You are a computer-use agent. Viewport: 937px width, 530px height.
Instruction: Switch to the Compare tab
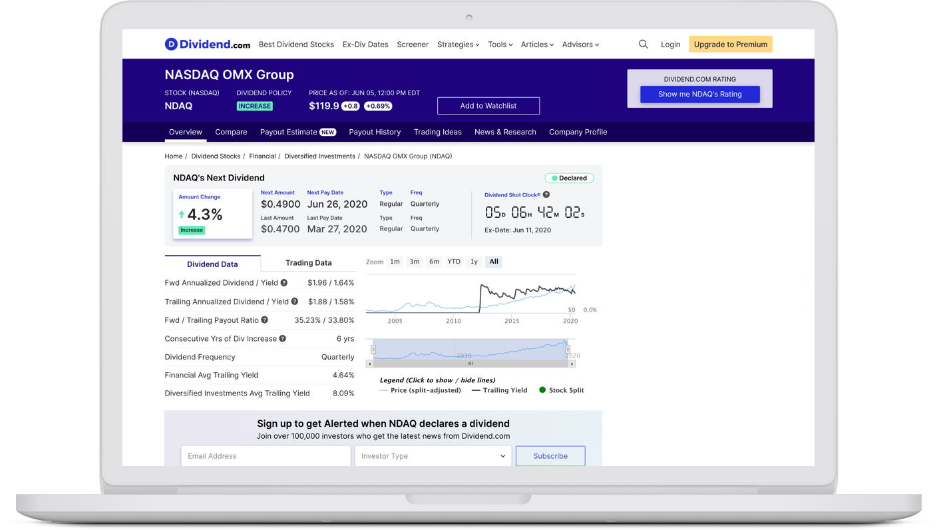[231, 132]
